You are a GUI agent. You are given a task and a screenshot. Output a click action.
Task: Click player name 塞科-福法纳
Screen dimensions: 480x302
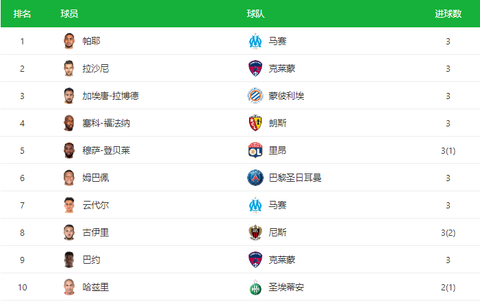pos(106,123)
